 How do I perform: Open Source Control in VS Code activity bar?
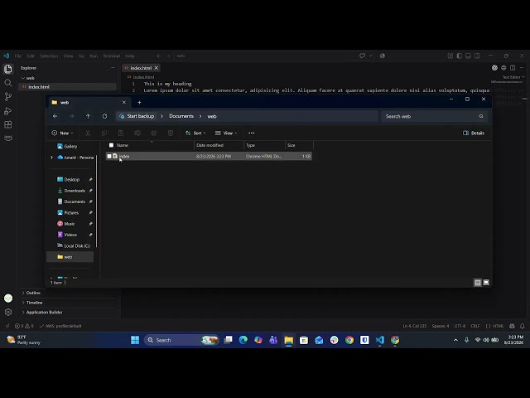tap(8, 97)
